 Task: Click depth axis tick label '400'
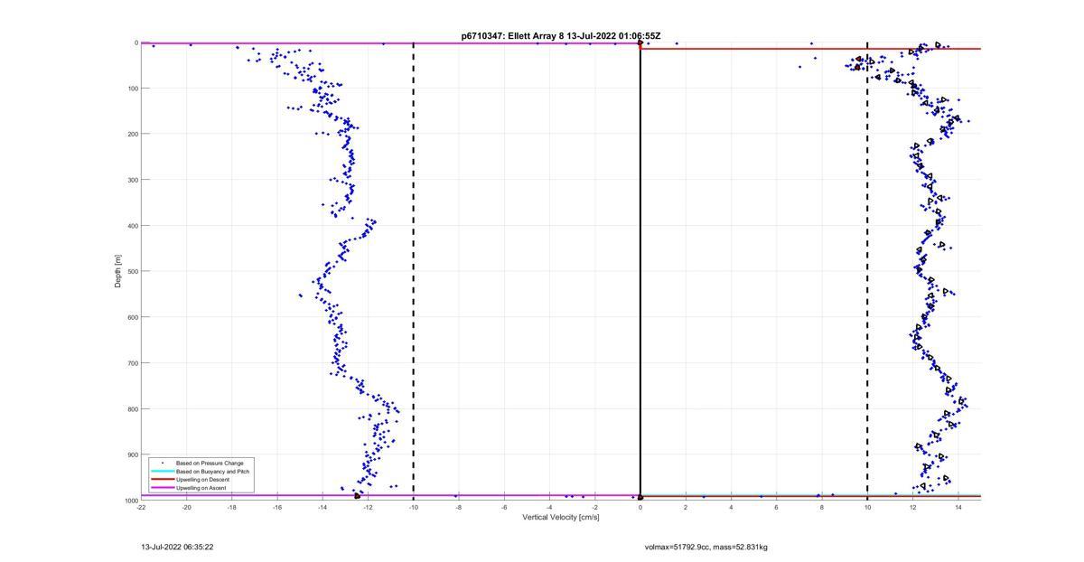click(x=132, y=226)
